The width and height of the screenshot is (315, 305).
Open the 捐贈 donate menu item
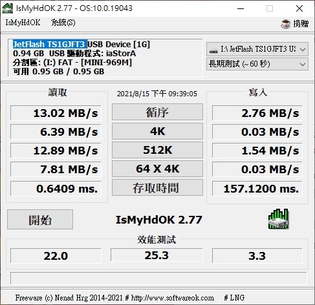301,23
